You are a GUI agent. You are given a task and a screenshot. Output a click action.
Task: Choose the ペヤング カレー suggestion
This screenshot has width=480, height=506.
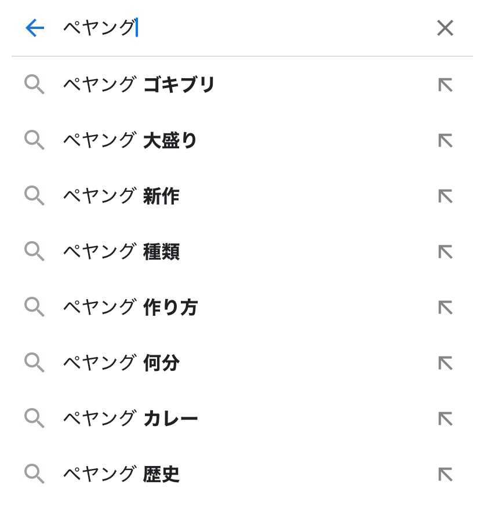point(130,419)
